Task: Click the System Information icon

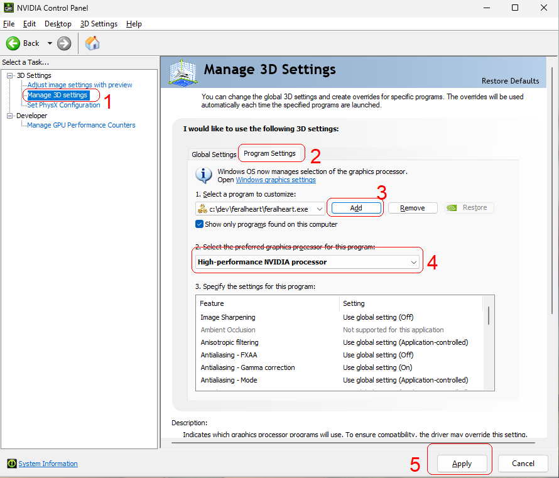Action: (x=12, y=464)
